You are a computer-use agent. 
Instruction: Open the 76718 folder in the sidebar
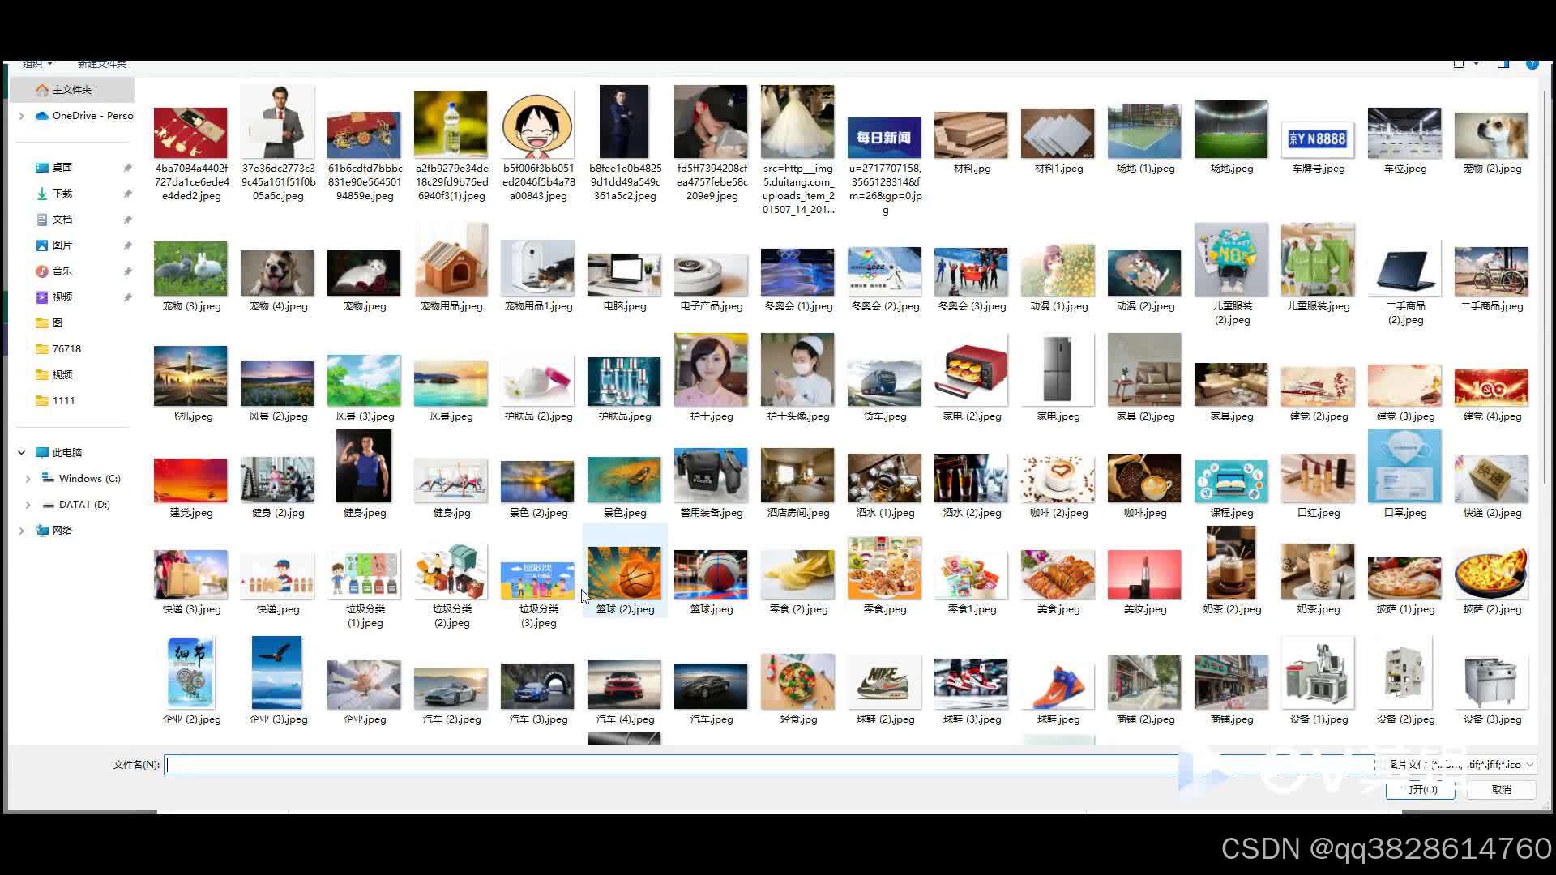[66, 349]
